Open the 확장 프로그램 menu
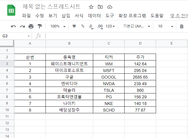The width and height of the screenshot is (188, 138). point(132,16)
